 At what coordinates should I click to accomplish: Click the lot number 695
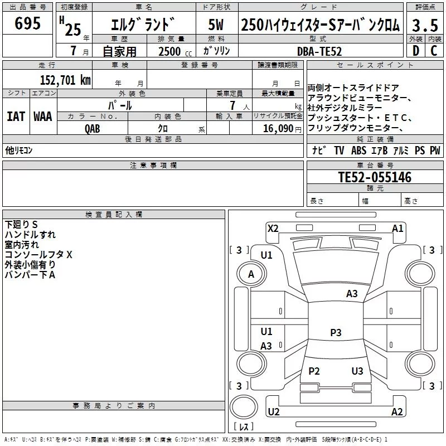click(x=27, y=23)
